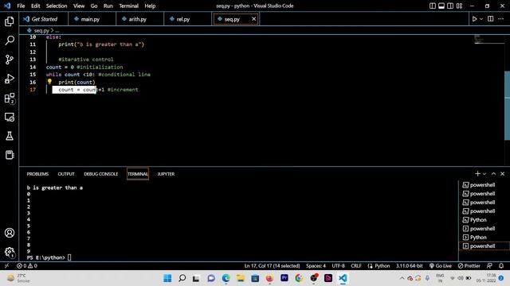
Task: Change end of line sequence CRLF
Action: [356, 266]
